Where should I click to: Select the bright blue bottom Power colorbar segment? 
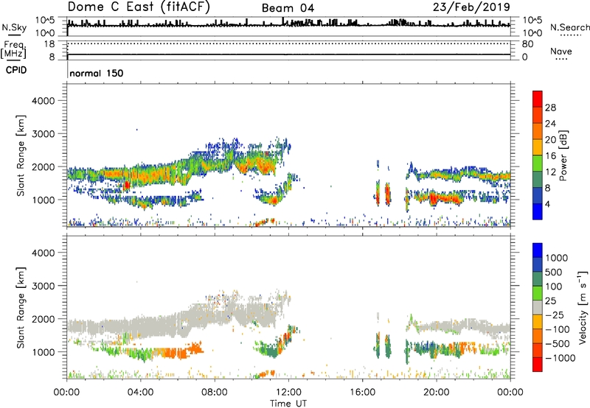[x=538, y=212]
